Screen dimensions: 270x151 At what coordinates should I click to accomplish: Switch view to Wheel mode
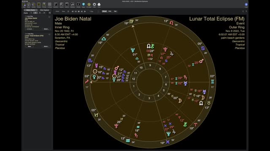coord(104,11)
